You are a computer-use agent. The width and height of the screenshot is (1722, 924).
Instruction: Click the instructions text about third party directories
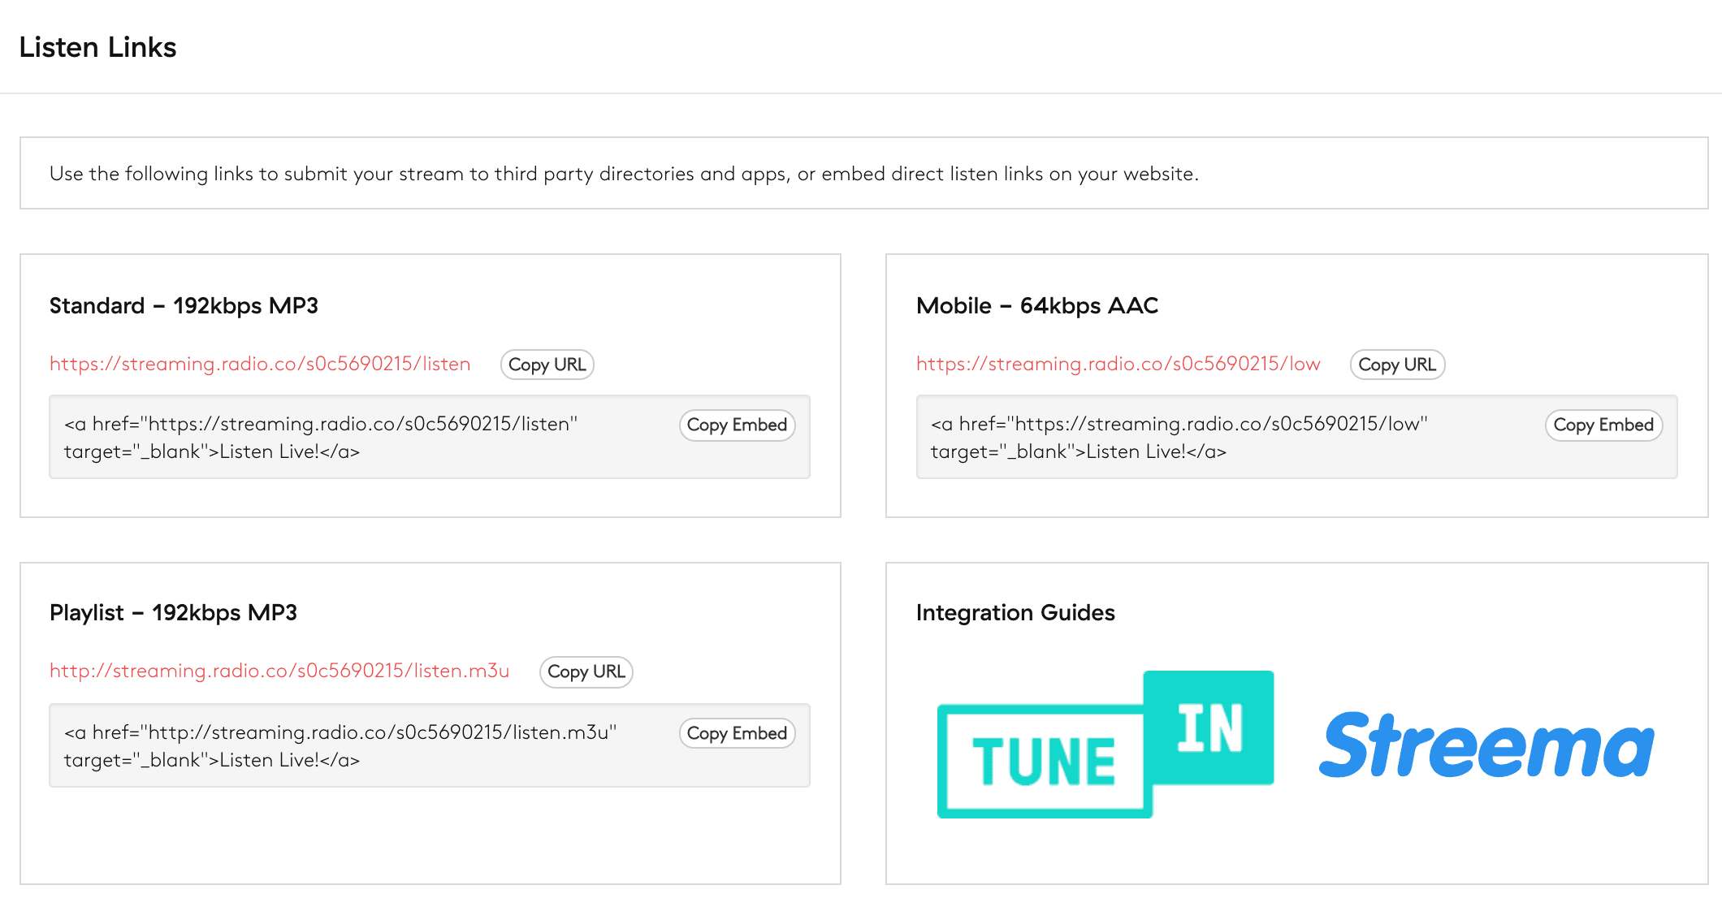pyautogui.click(x=623, y=174)
